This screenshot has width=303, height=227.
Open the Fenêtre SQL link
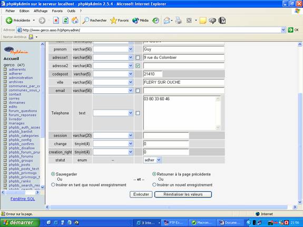(23, 199)
